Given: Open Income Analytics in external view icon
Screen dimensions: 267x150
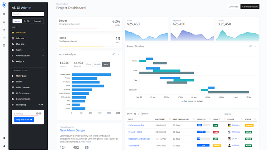Looking at the screenshot, I should (x=114, y=54).
